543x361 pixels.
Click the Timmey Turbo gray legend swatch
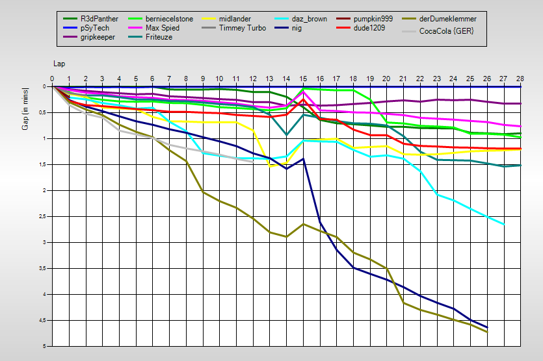coord(209,28)
